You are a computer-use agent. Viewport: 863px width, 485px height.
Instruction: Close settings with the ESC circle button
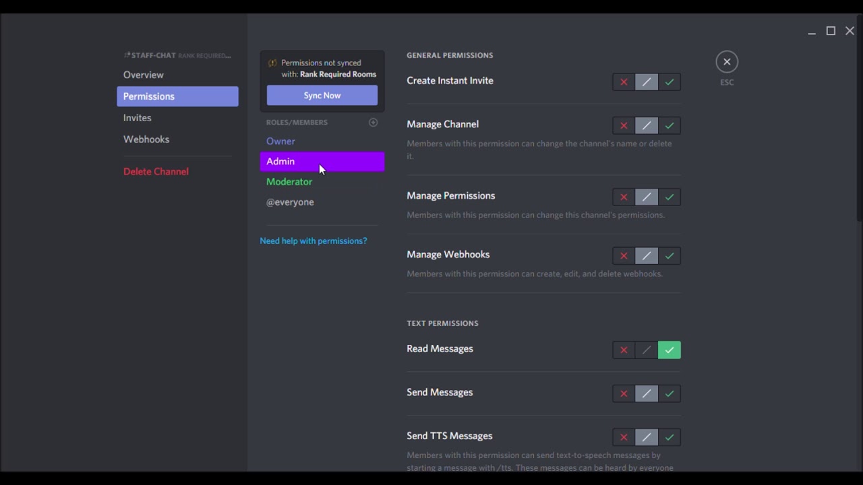click(727, 62)
